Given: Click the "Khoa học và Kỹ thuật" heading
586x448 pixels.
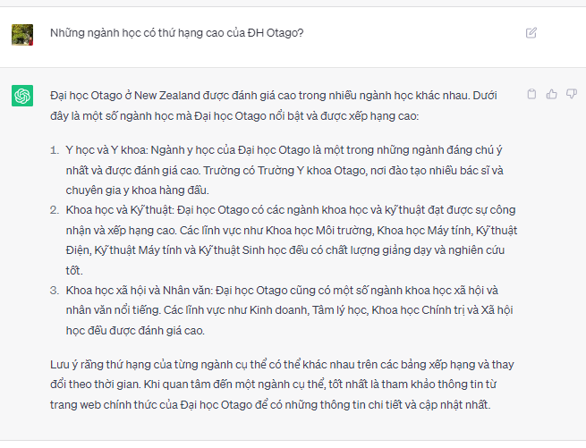Looking at the screenshot, I should click(x=119, y=210).
